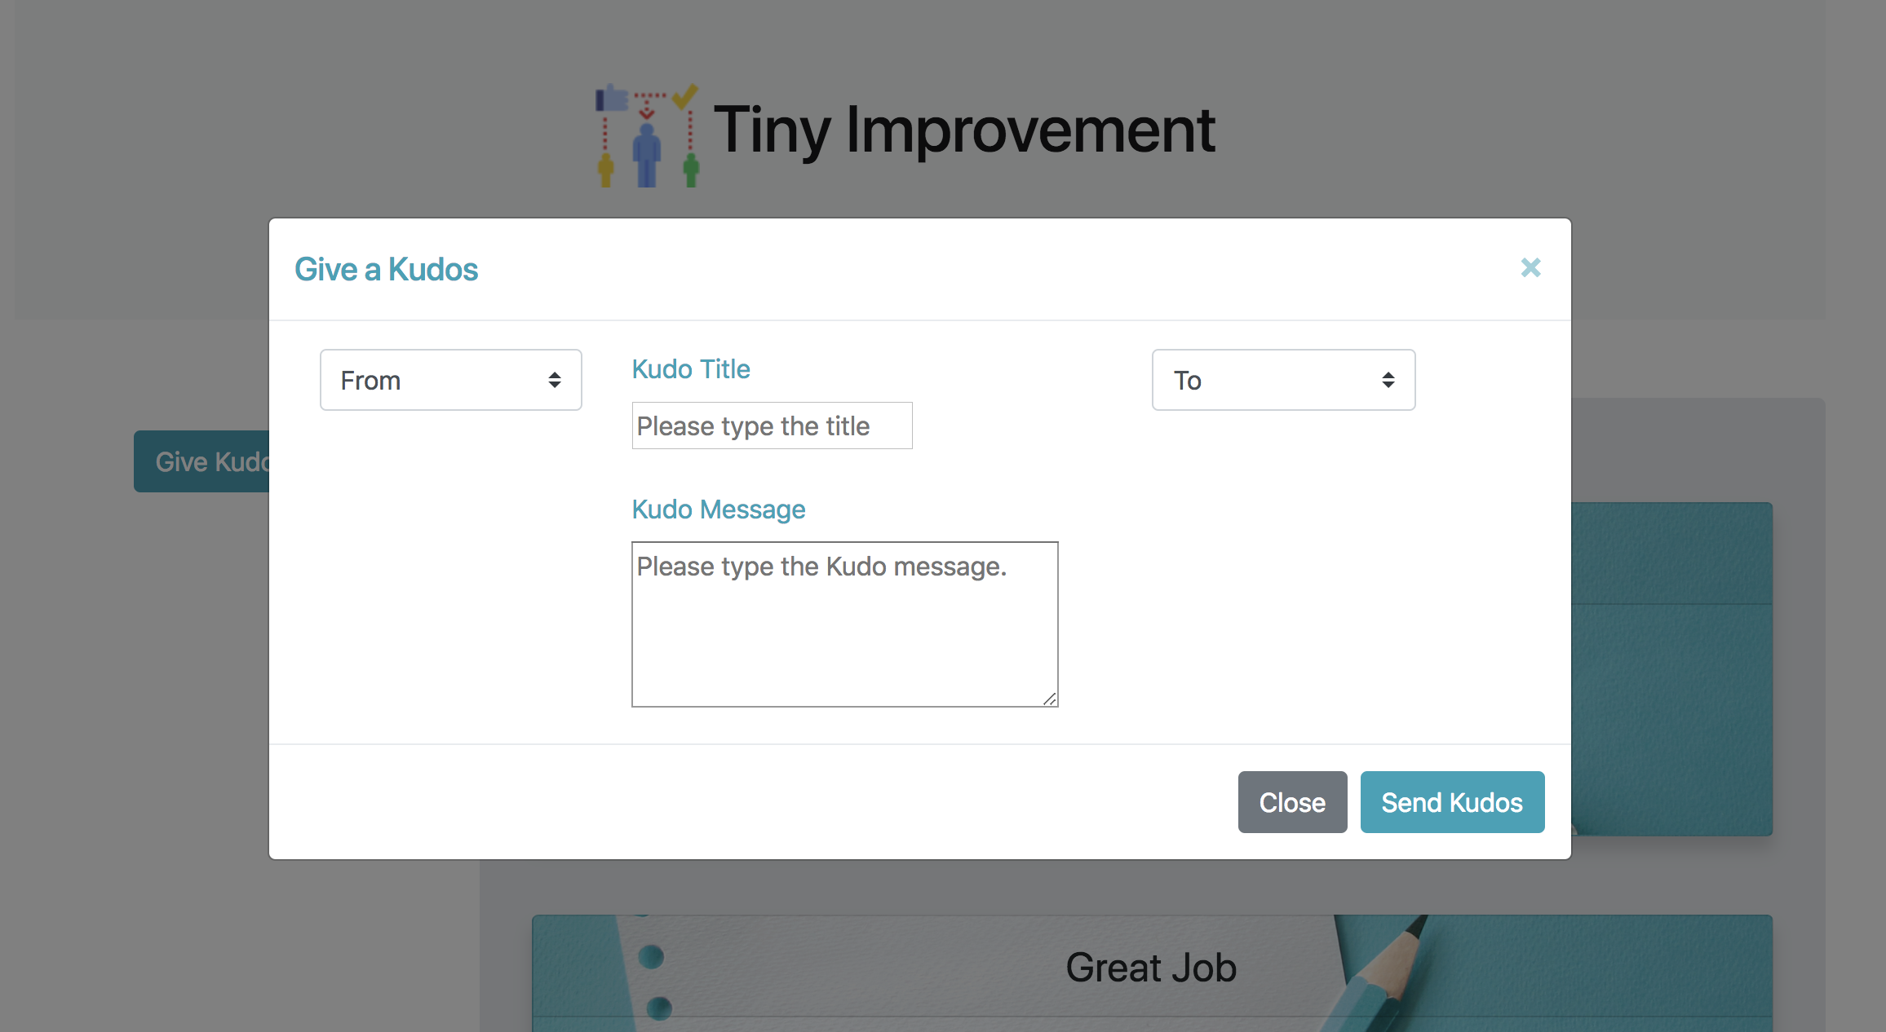Click the Kudo Title input field
The height and width of the screenshot is (1032, 1886).
[x=772, y=426]
